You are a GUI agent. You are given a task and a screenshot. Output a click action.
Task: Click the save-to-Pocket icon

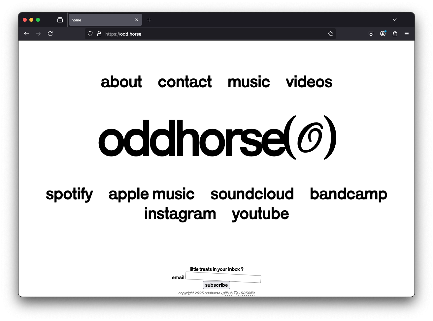371,34
